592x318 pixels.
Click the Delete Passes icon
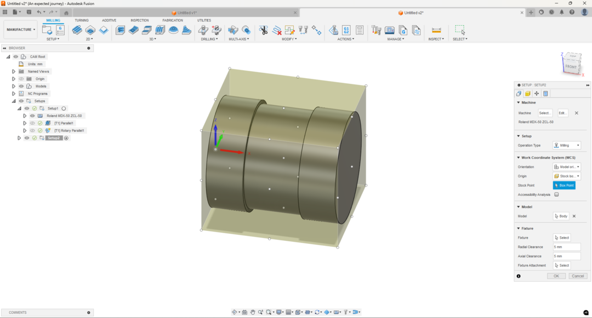point(277,30)
